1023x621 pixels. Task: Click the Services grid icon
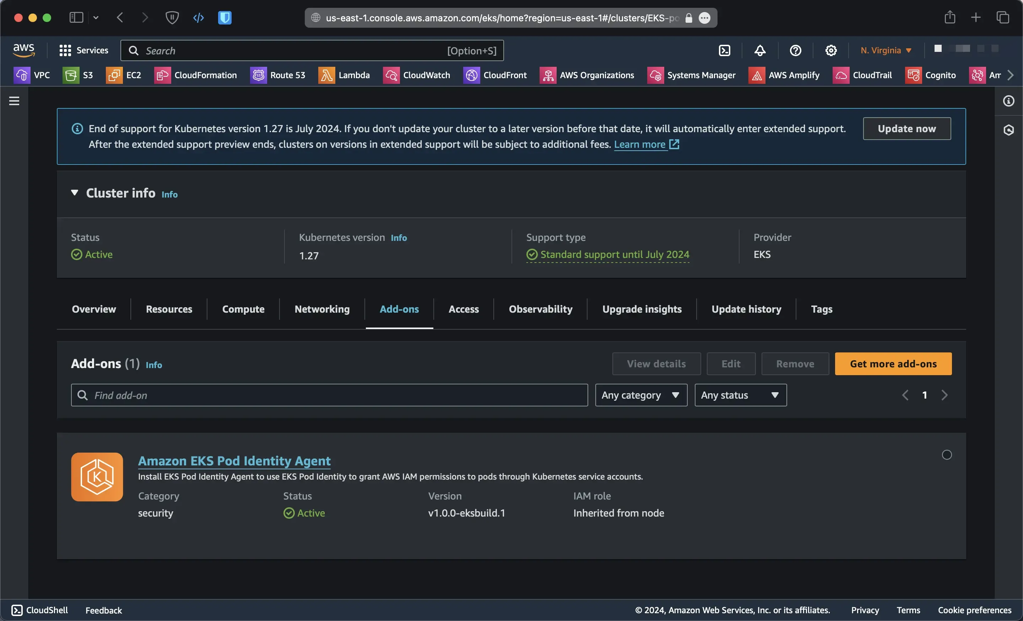65,50
